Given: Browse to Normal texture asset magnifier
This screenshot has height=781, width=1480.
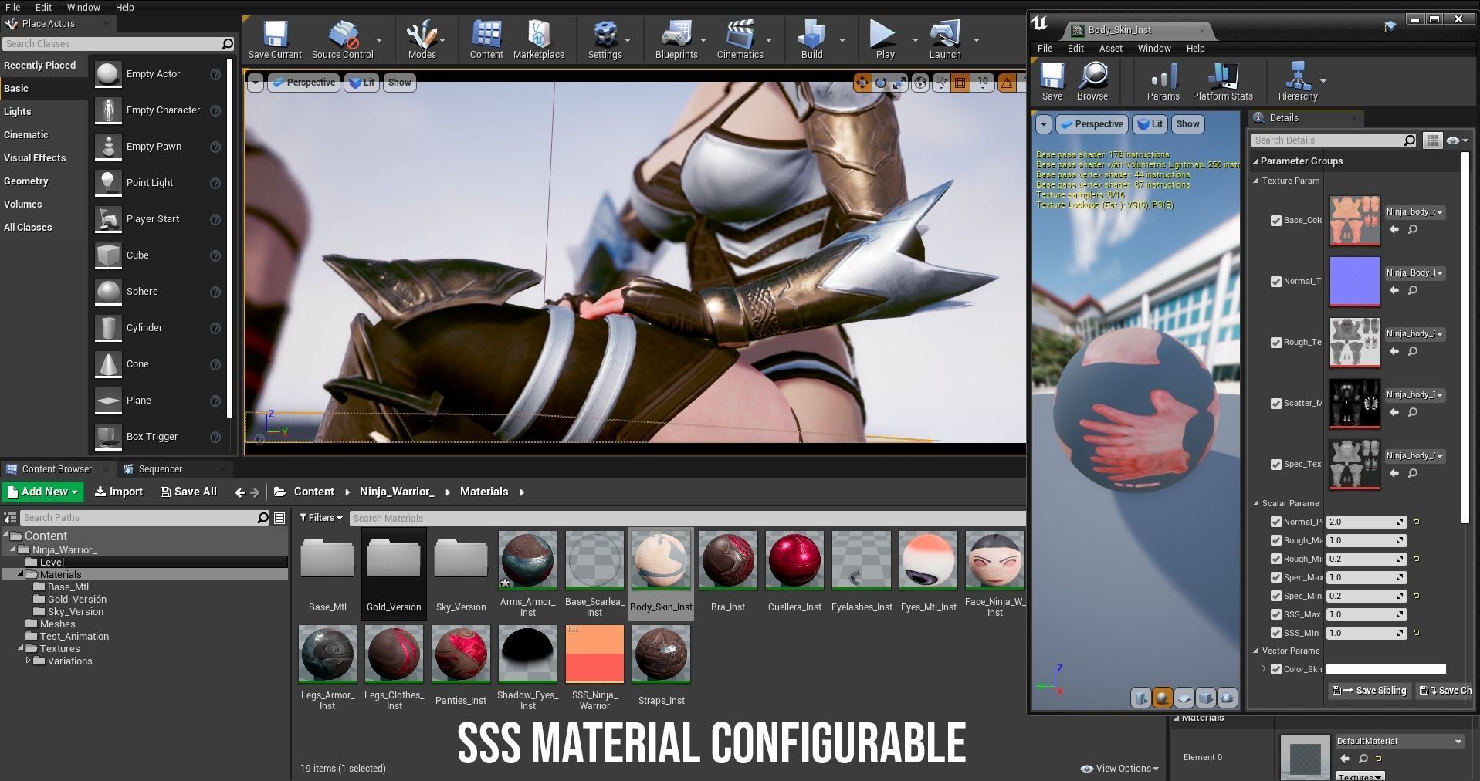Looking at the screenshot, I should (x=1413, y=290).
